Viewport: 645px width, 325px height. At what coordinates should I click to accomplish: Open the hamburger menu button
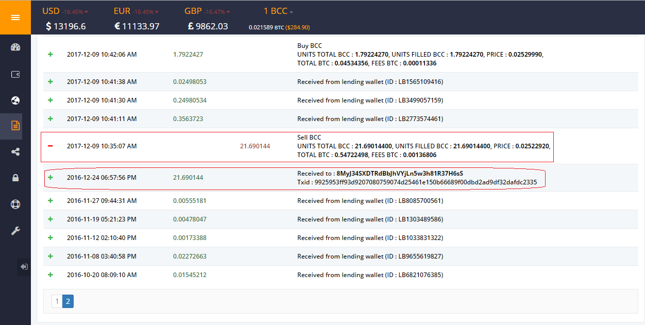click(x=15, y=18)
